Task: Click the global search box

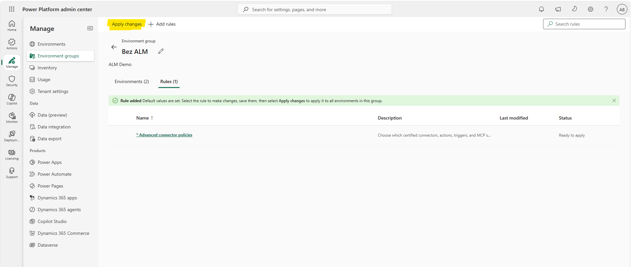Action: 315,10
